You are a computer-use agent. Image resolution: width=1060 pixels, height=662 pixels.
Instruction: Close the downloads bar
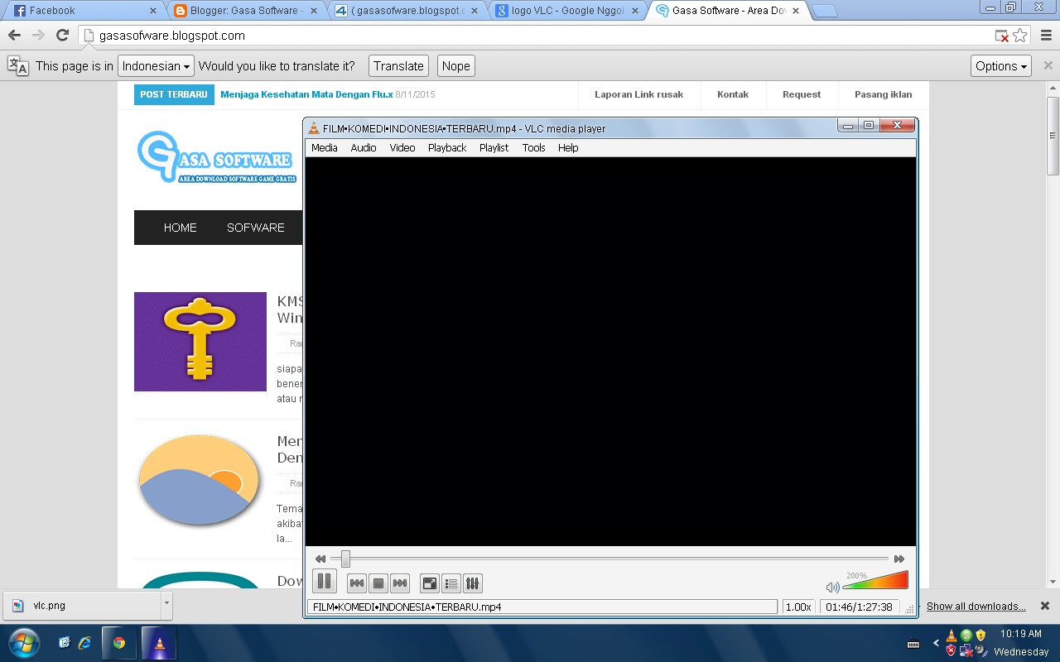click(x=1045, y=606)
